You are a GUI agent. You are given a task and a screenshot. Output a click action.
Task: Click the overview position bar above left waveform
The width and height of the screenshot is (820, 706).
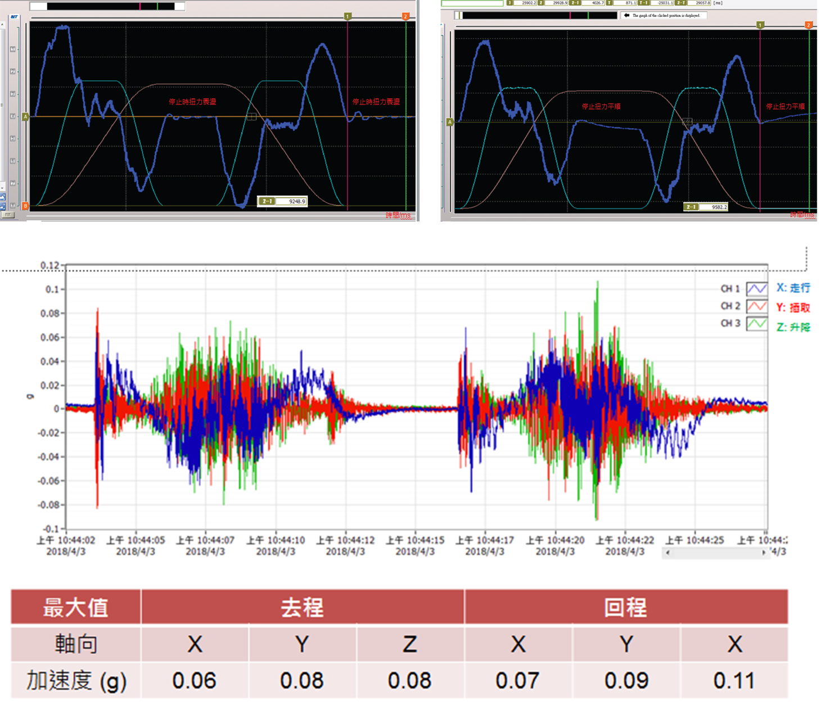[107, 7]
